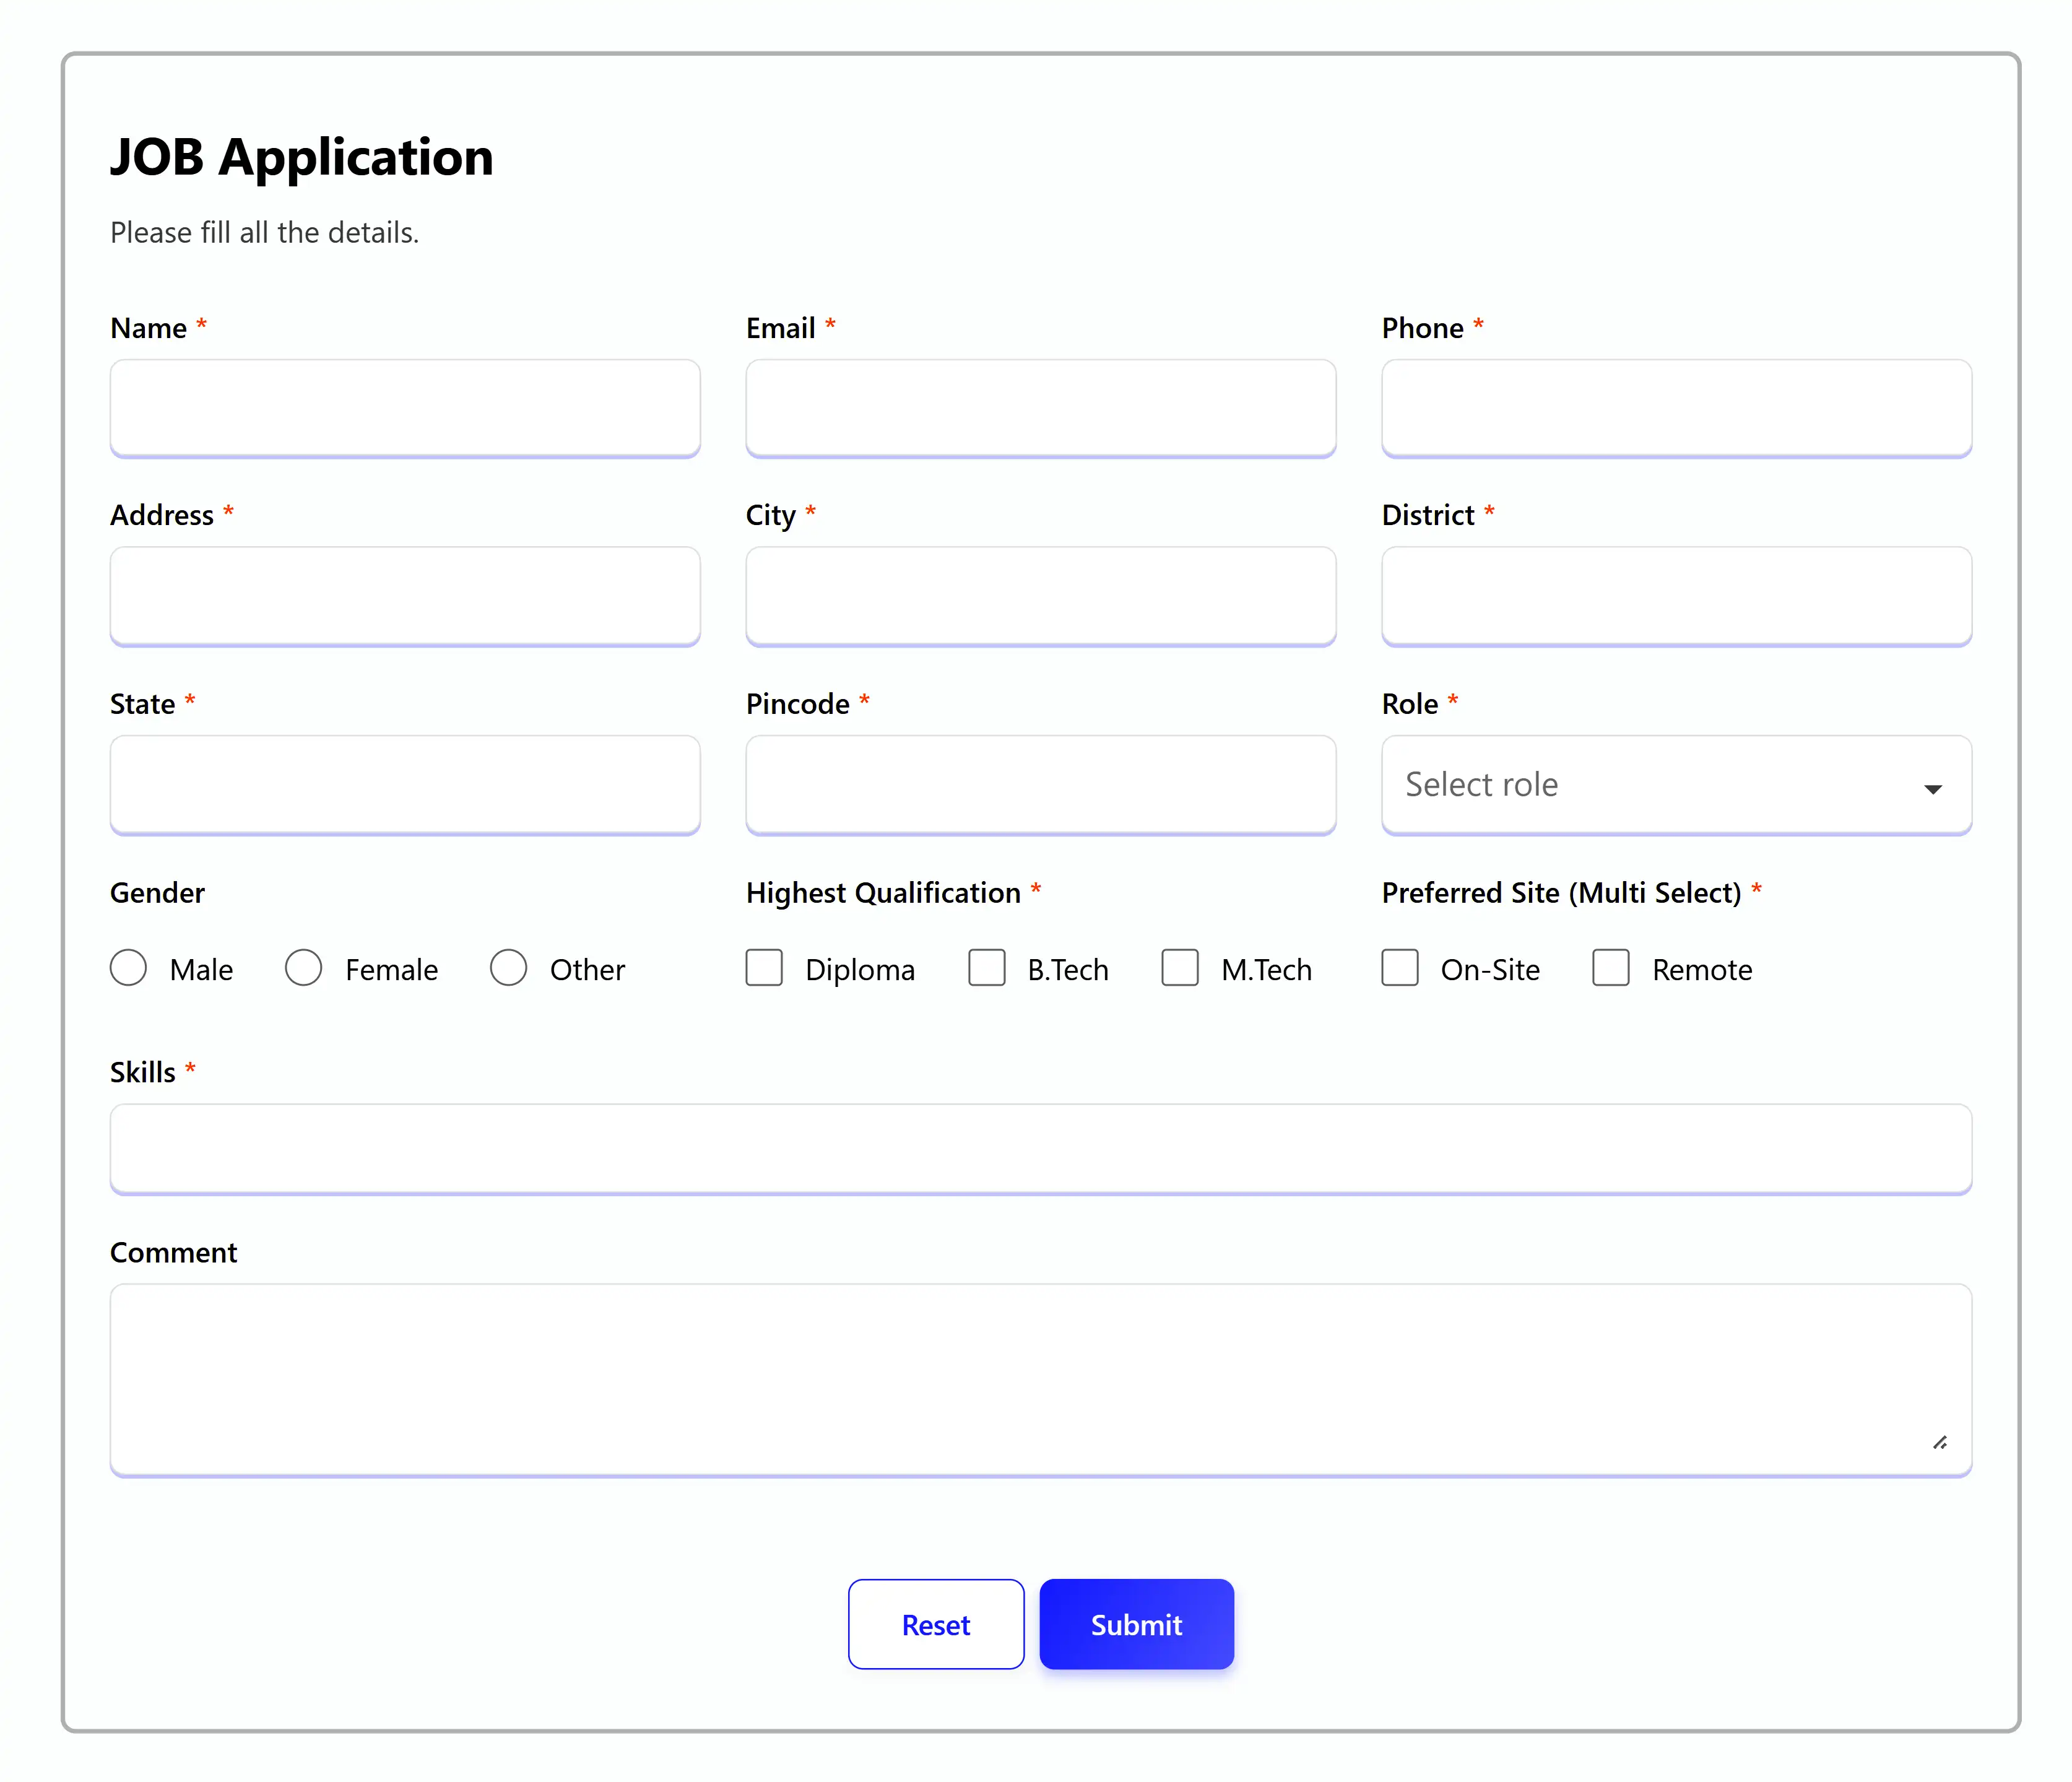
Task: Click the Comment textarea
Action: (1040, 1378)
